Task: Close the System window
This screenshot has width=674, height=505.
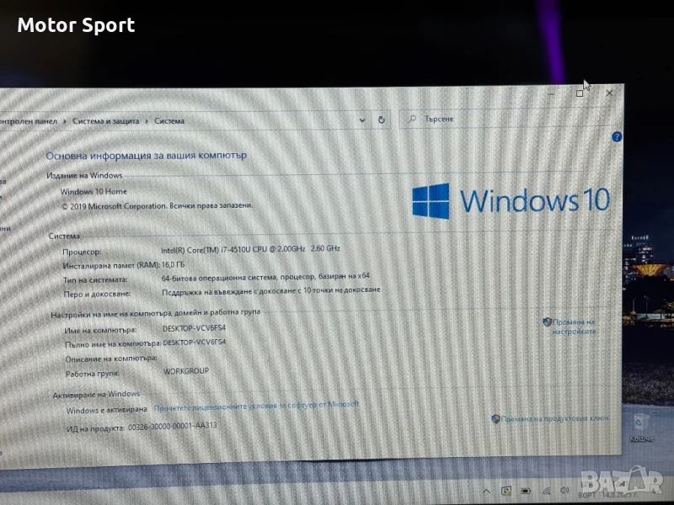Action: point(610,93)
